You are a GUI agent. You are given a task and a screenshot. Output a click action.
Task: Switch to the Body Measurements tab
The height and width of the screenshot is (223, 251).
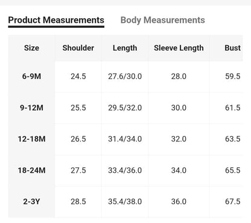162,20
